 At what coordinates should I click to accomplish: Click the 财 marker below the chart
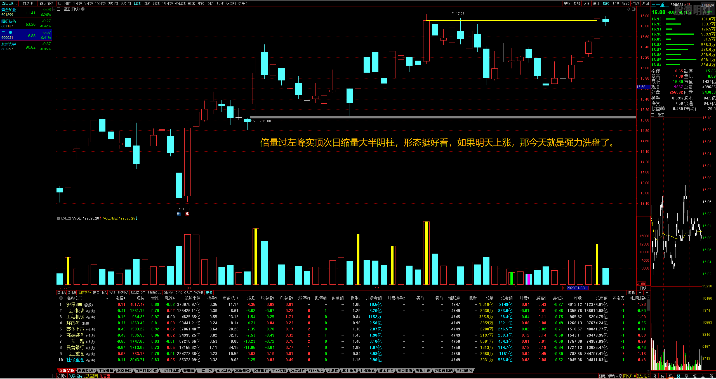(x=179, y=214)
